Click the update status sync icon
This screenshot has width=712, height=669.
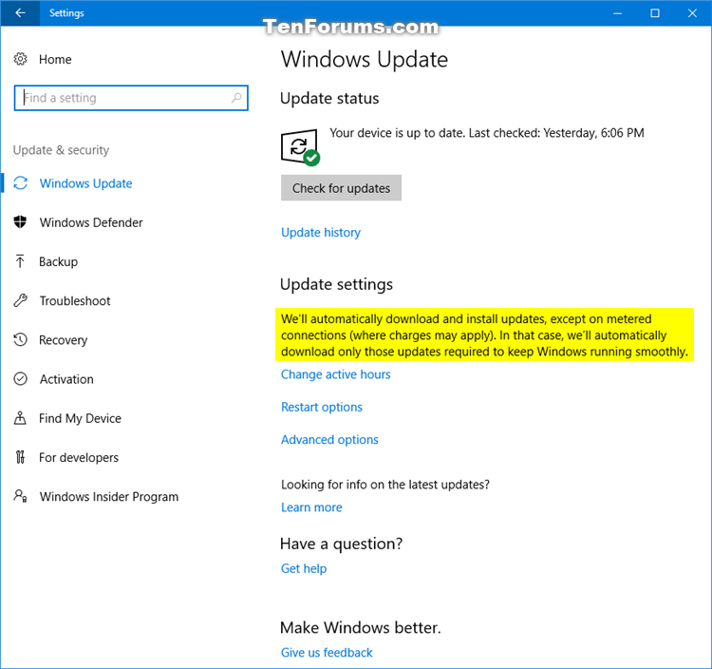coord(300,147)
